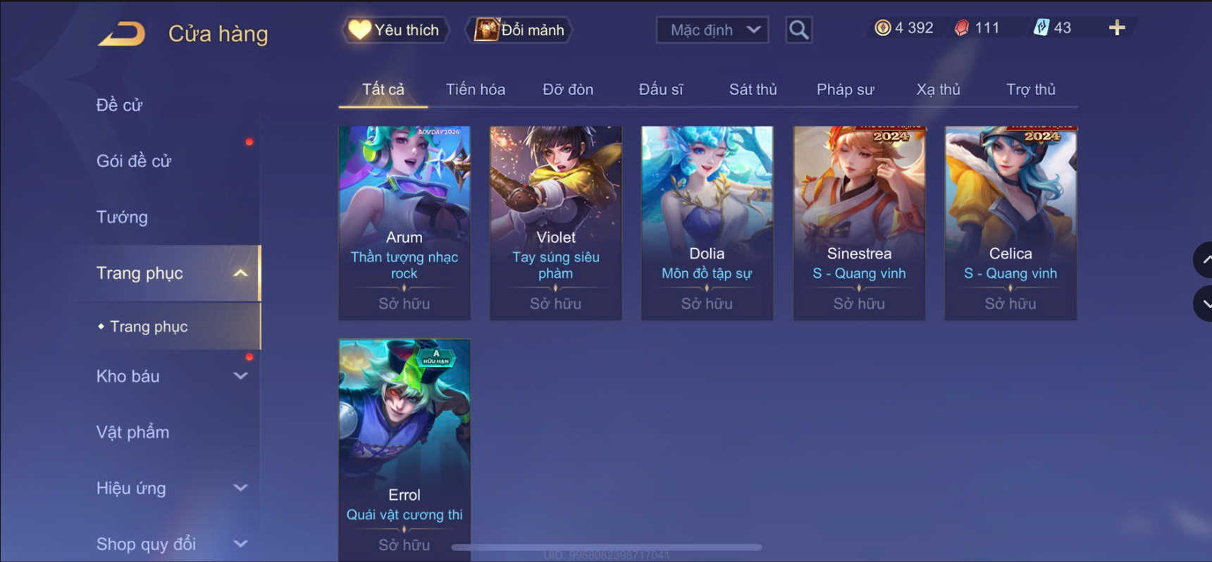The width and height of the screenshot is (1212, 562).
Task: Tap the plus icon to add currency
Action: point(1117,27)
